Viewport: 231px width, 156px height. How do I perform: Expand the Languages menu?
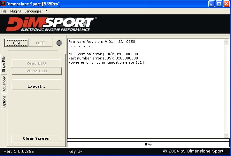click(x=33, y=11)
